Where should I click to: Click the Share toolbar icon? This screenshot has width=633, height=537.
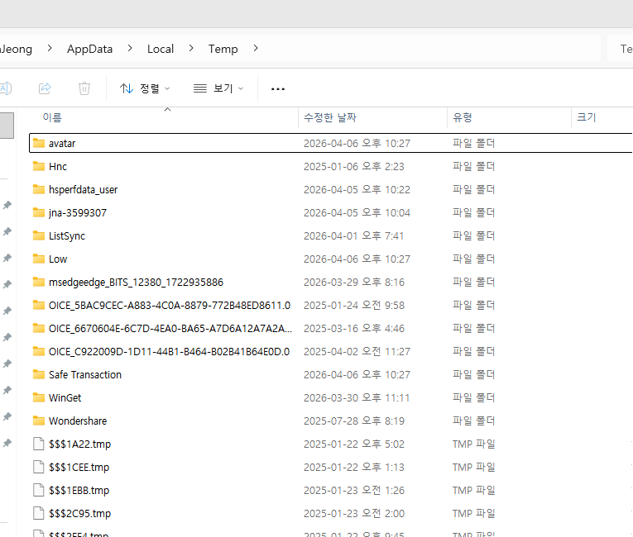click(x=45, y=88)
